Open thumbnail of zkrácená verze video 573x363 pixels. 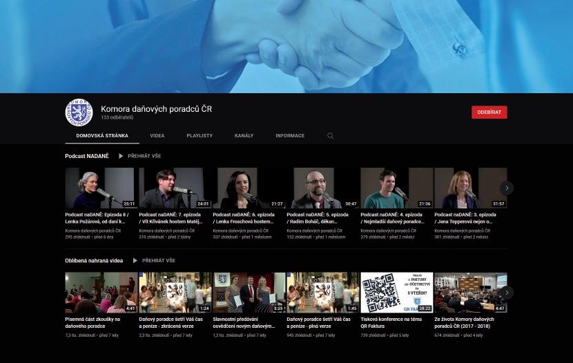pos(175,293)
